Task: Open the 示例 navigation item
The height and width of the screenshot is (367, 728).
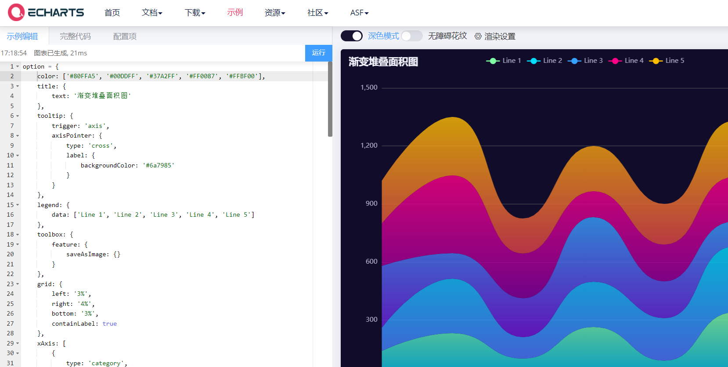Action: [x=235, y=12]
